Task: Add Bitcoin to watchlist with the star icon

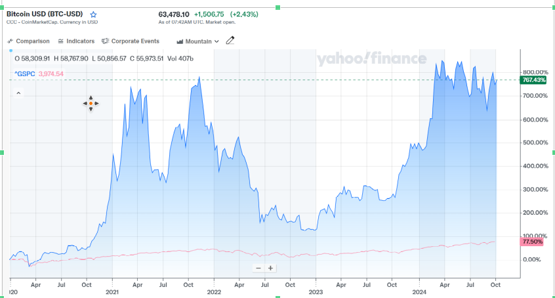Action: tap(93, 14)
